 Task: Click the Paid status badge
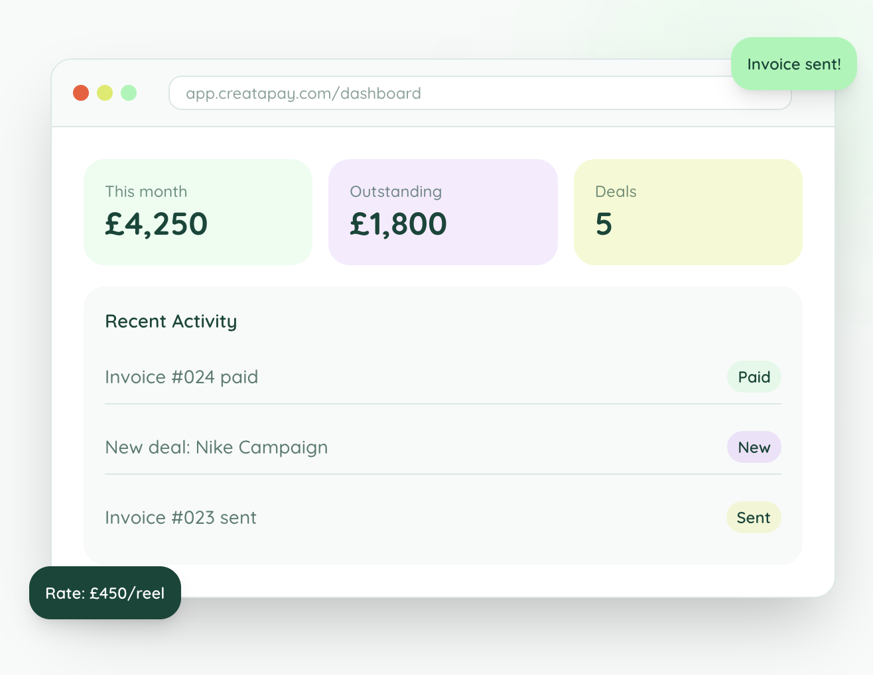[x=754, y=377]
